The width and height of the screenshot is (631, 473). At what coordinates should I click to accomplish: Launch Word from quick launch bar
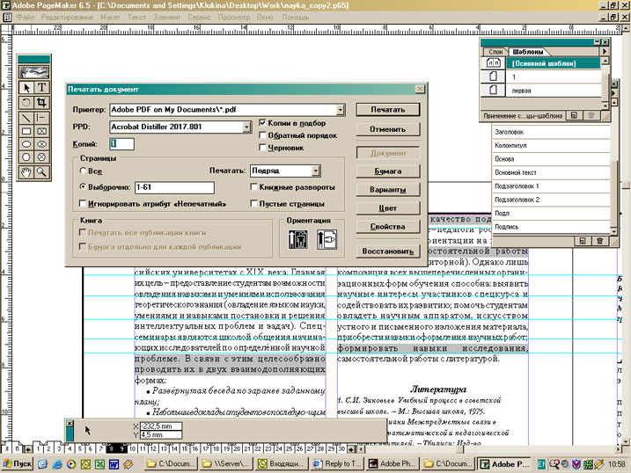tap(114, 464)
